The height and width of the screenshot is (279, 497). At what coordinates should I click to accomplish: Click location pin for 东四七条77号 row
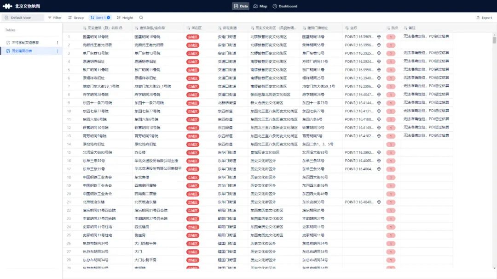pos(379,111)
